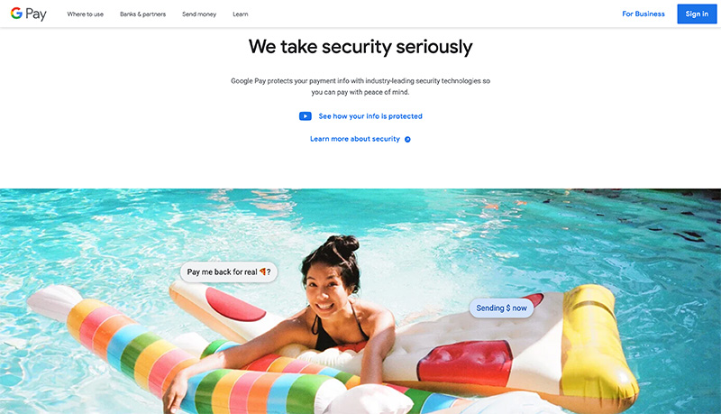Click the pizza emoji in the chat bubble
721x414 pixels.
click(262, 271)
